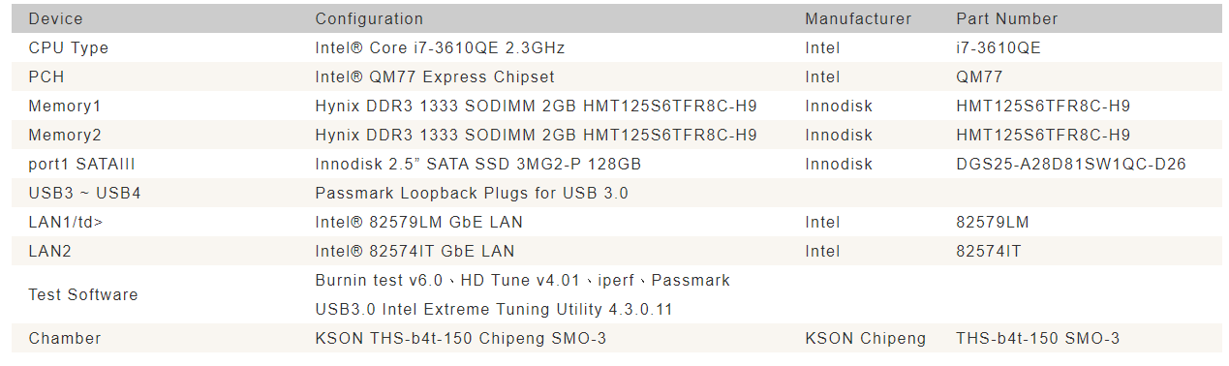Click the USB3 ~ USB4 row label
1229x366 pixels.
point(84,193)
